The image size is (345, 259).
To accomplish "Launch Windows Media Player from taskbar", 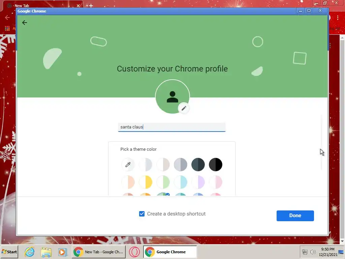I will (x=62, y=252).
